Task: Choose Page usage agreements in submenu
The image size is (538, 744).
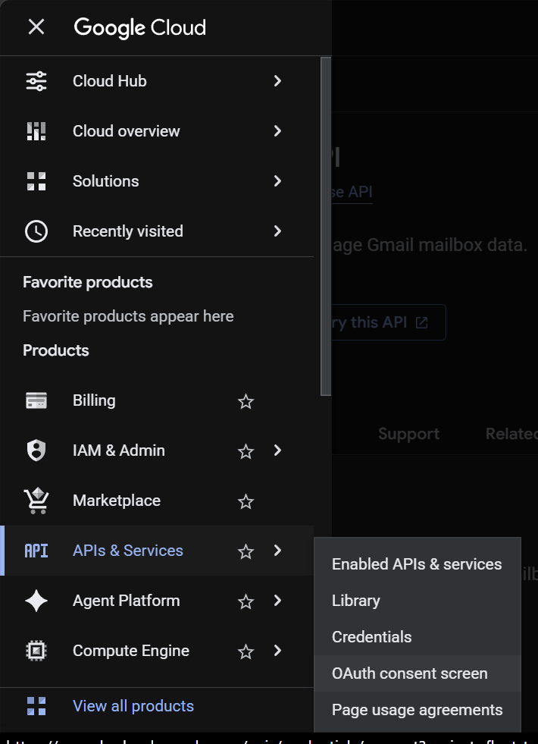Action: pos(417,710)
